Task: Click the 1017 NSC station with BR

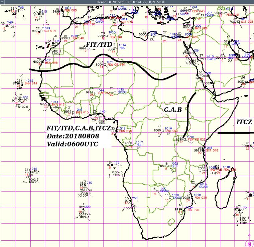Action: (x=139, y=145)
